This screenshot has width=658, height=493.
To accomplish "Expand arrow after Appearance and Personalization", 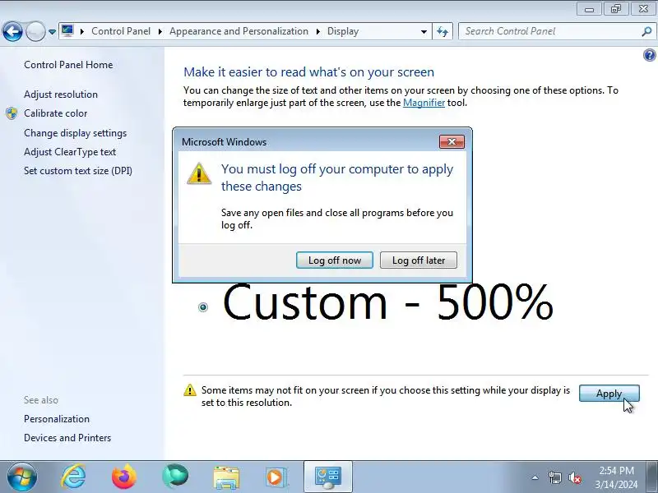I will [317, 31].
